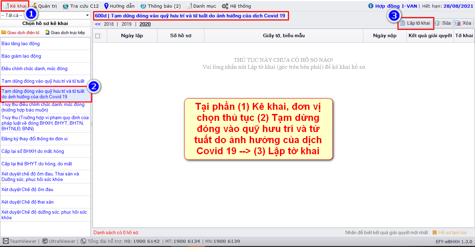Viewport: 475px width, 247px height.
Task: Click Nhấn để biết kết quả giải quyết mới nhất
Action: coord(387,233)
